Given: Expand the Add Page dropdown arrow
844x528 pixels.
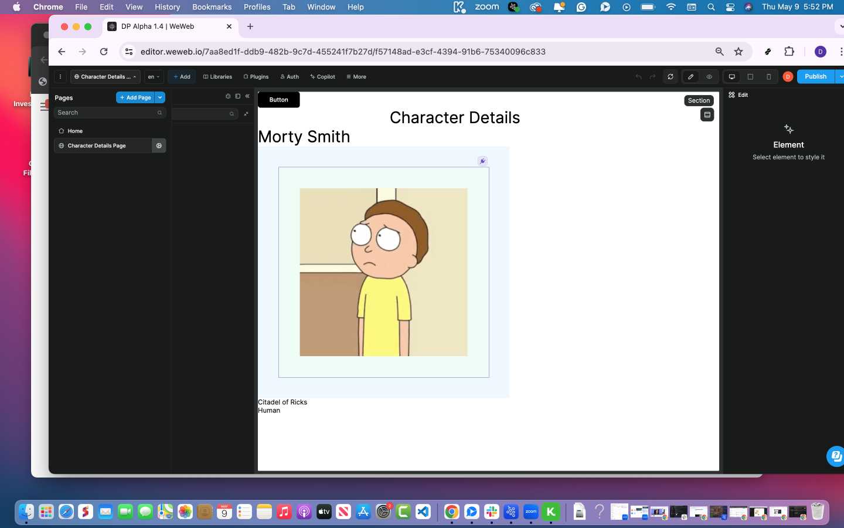Looking at the screenshot, I should tap(160, 97).
